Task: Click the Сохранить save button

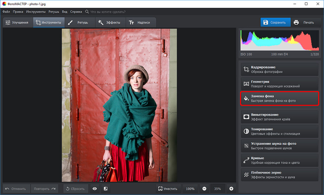Action: point(275,22)
